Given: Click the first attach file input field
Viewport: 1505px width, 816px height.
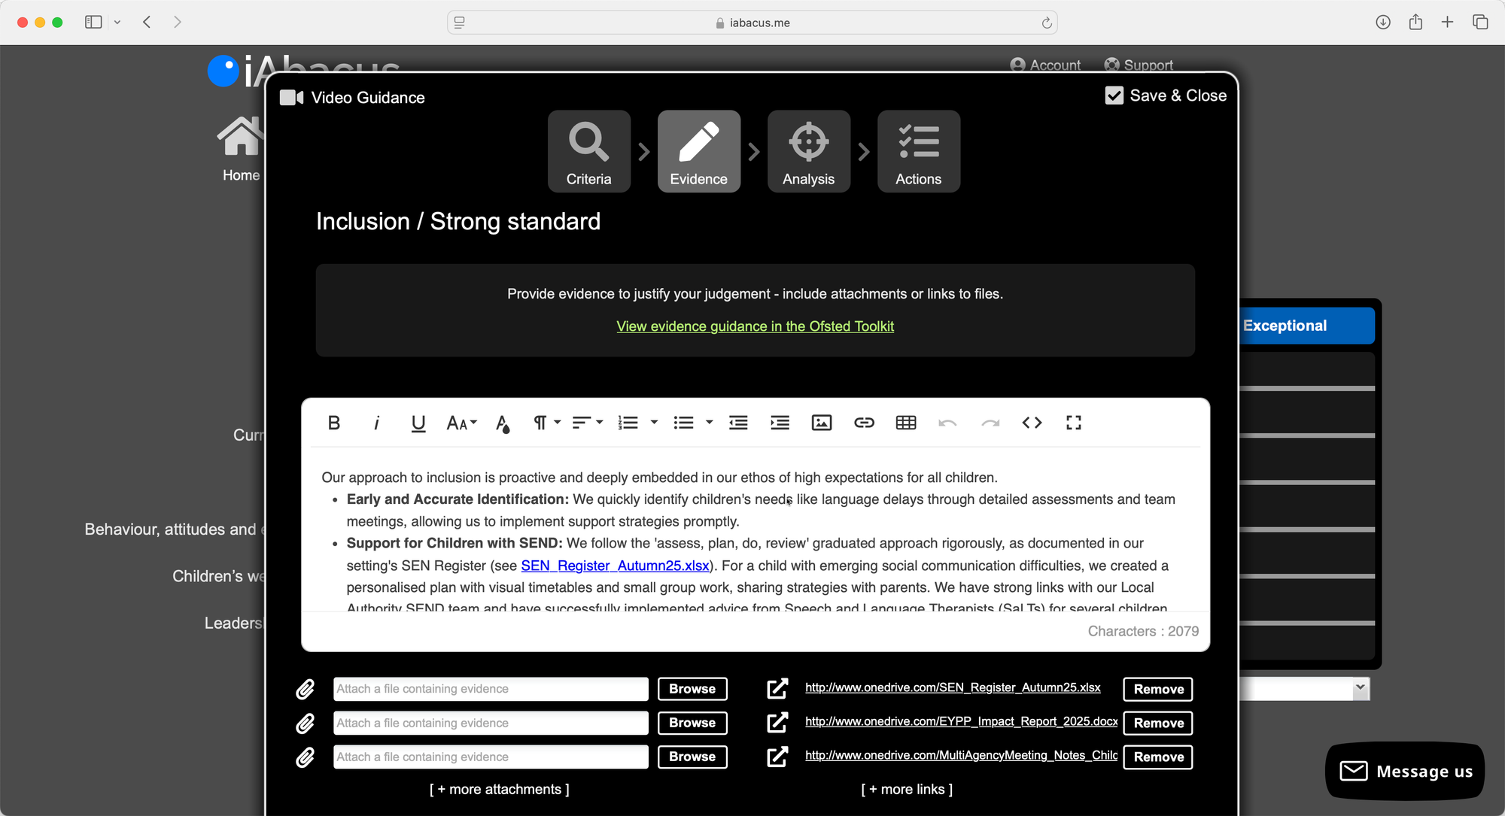Looking at the screenshot, I should pos(491,689).
